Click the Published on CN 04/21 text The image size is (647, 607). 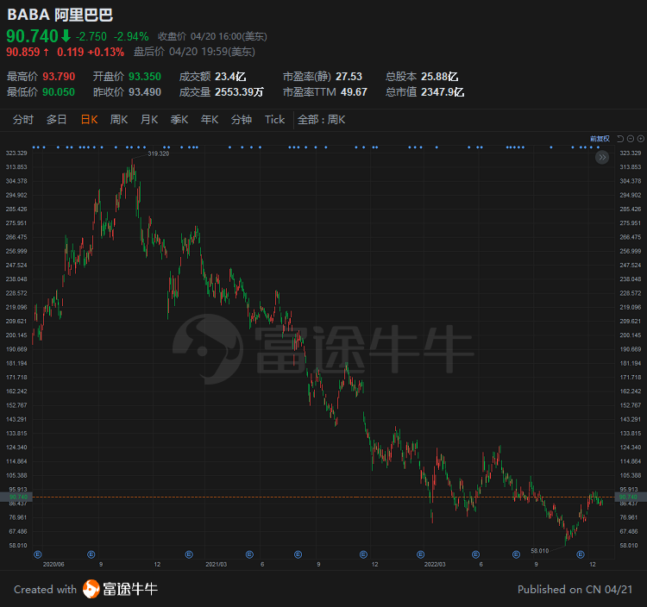(x=575, y=589)
